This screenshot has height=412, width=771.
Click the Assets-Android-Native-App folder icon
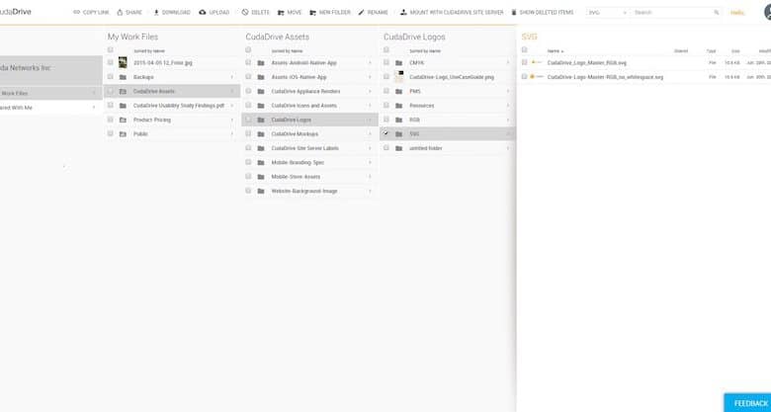261,63
